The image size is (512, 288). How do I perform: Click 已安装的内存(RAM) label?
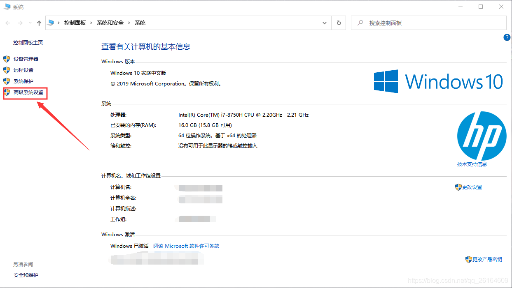click(x=133, y=125)
